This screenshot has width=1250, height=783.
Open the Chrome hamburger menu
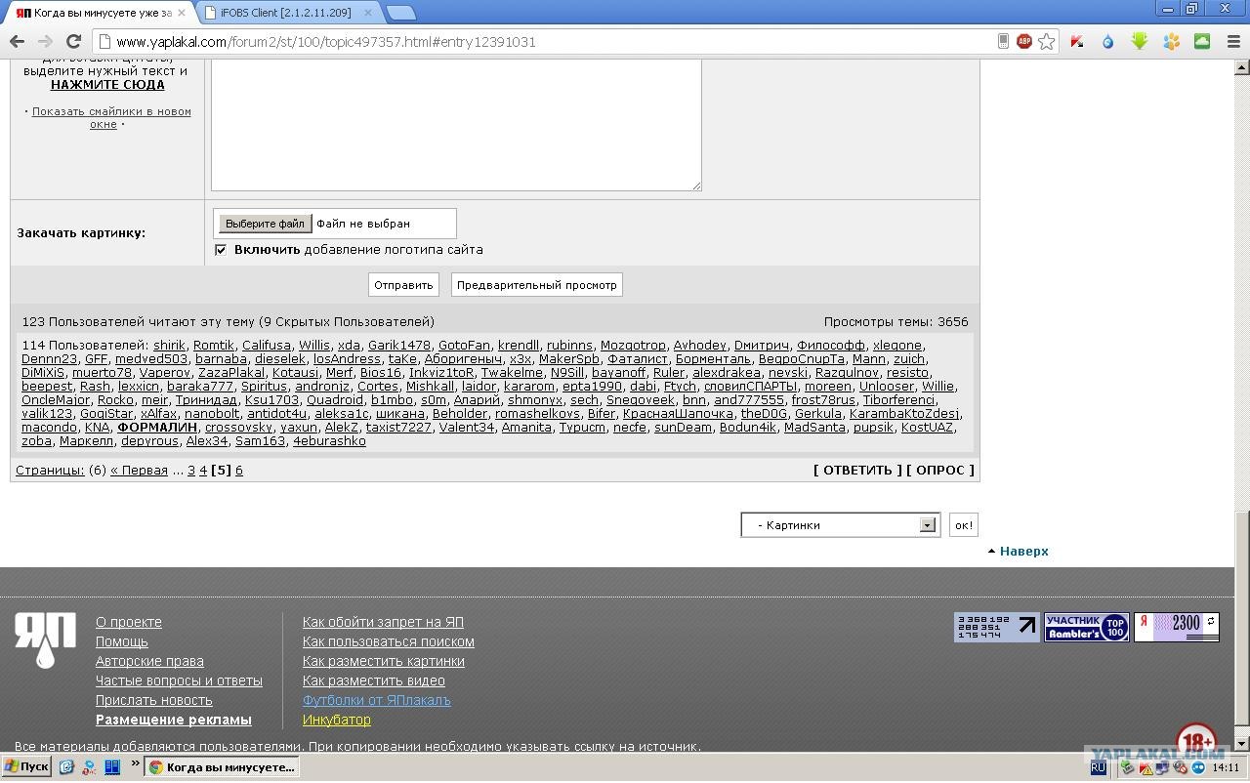[x=1231, y=42]
